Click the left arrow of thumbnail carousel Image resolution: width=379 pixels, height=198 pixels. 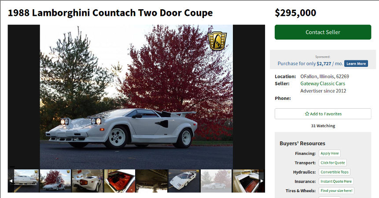pos(11,181)
